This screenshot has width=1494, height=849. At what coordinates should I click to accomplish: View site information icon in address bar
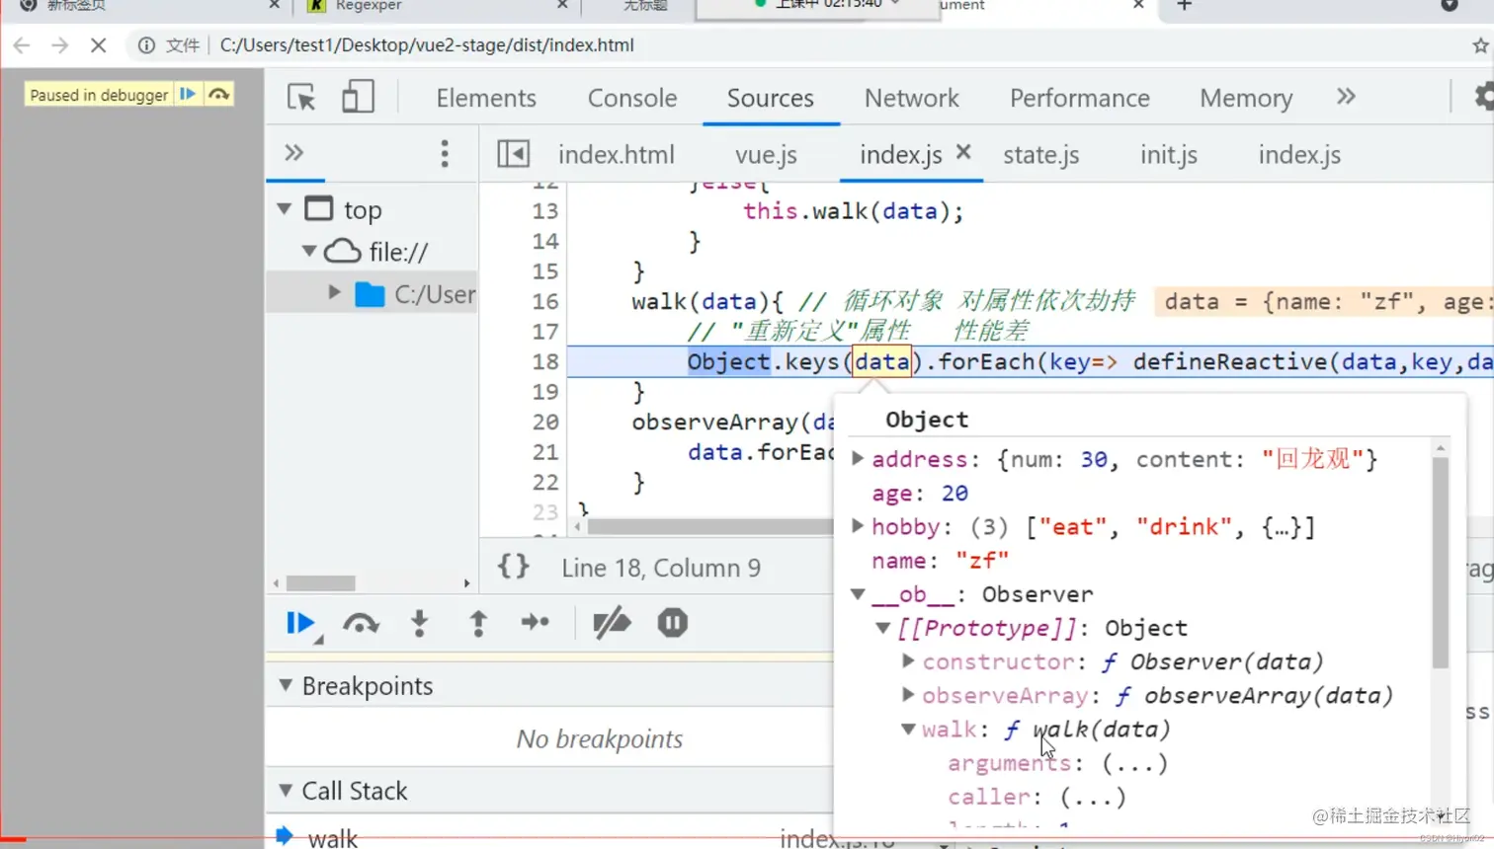pyautogui.click(x=146, y=45)
